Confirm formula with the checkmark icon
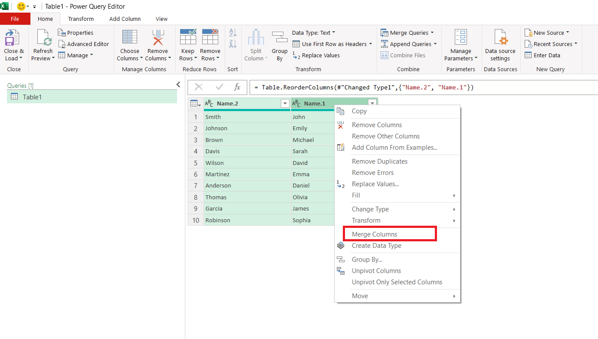This screenshot has height=339, width=598. coord(219,87)
